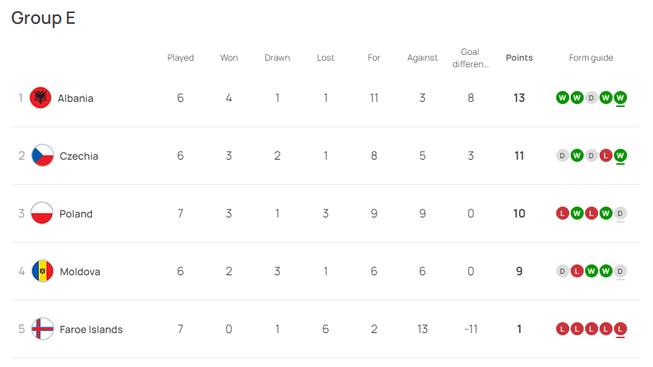
Task: Open the Czechia team link
Action: [x=79, y=156]
